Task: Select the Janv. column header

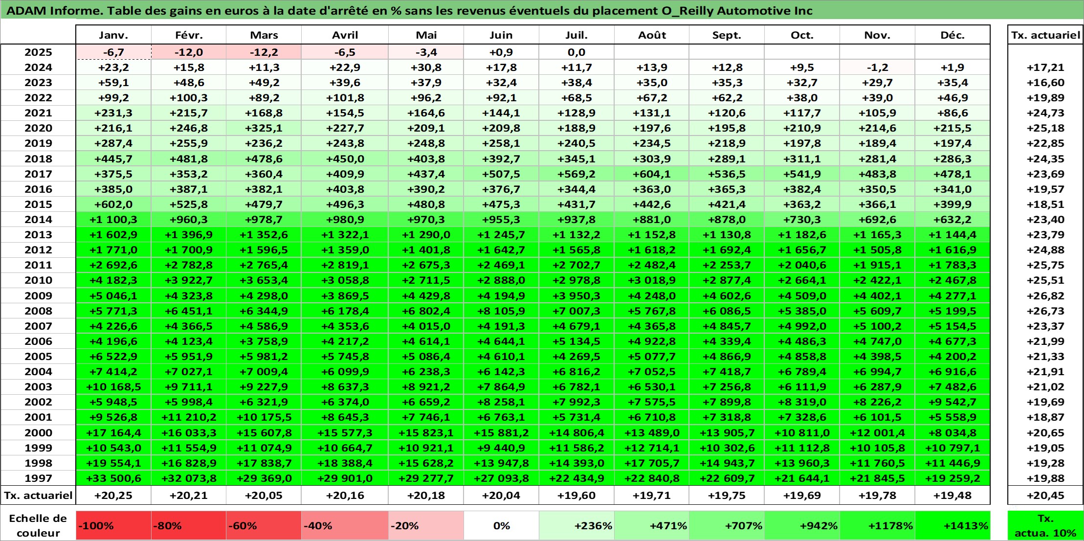Action: (x=113, y=35)
